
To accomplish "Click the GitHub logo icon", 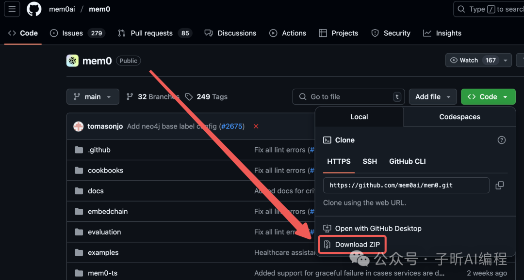I will pyautogui.click(x=34, y=9).
